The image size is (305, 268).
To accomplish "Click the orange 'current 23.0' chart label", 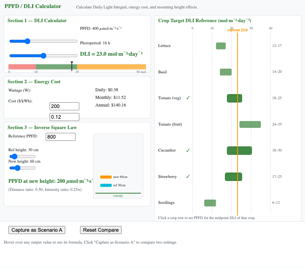I will tap(238, 30).
